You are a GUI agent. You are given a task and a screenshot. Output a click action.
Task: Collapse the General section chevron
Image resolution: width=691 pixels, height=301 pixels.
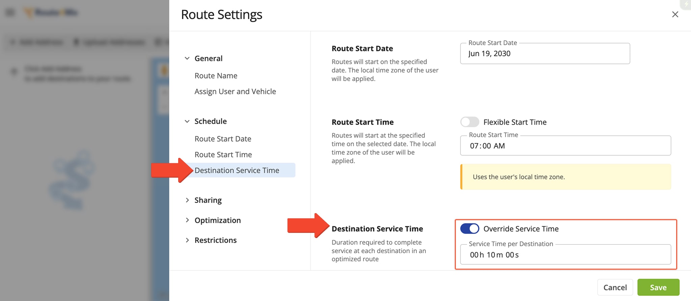tap(187, 58)
